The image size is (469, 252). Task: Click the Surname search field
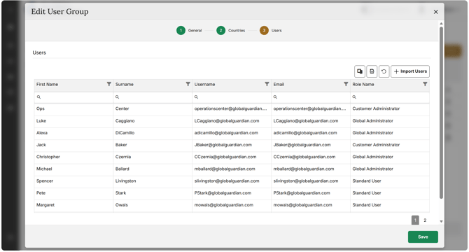click(153, 97)
